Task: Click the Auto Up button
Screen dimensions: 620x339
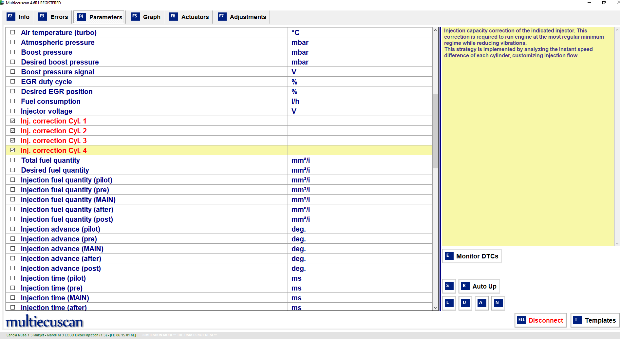Action: point(479,286)
